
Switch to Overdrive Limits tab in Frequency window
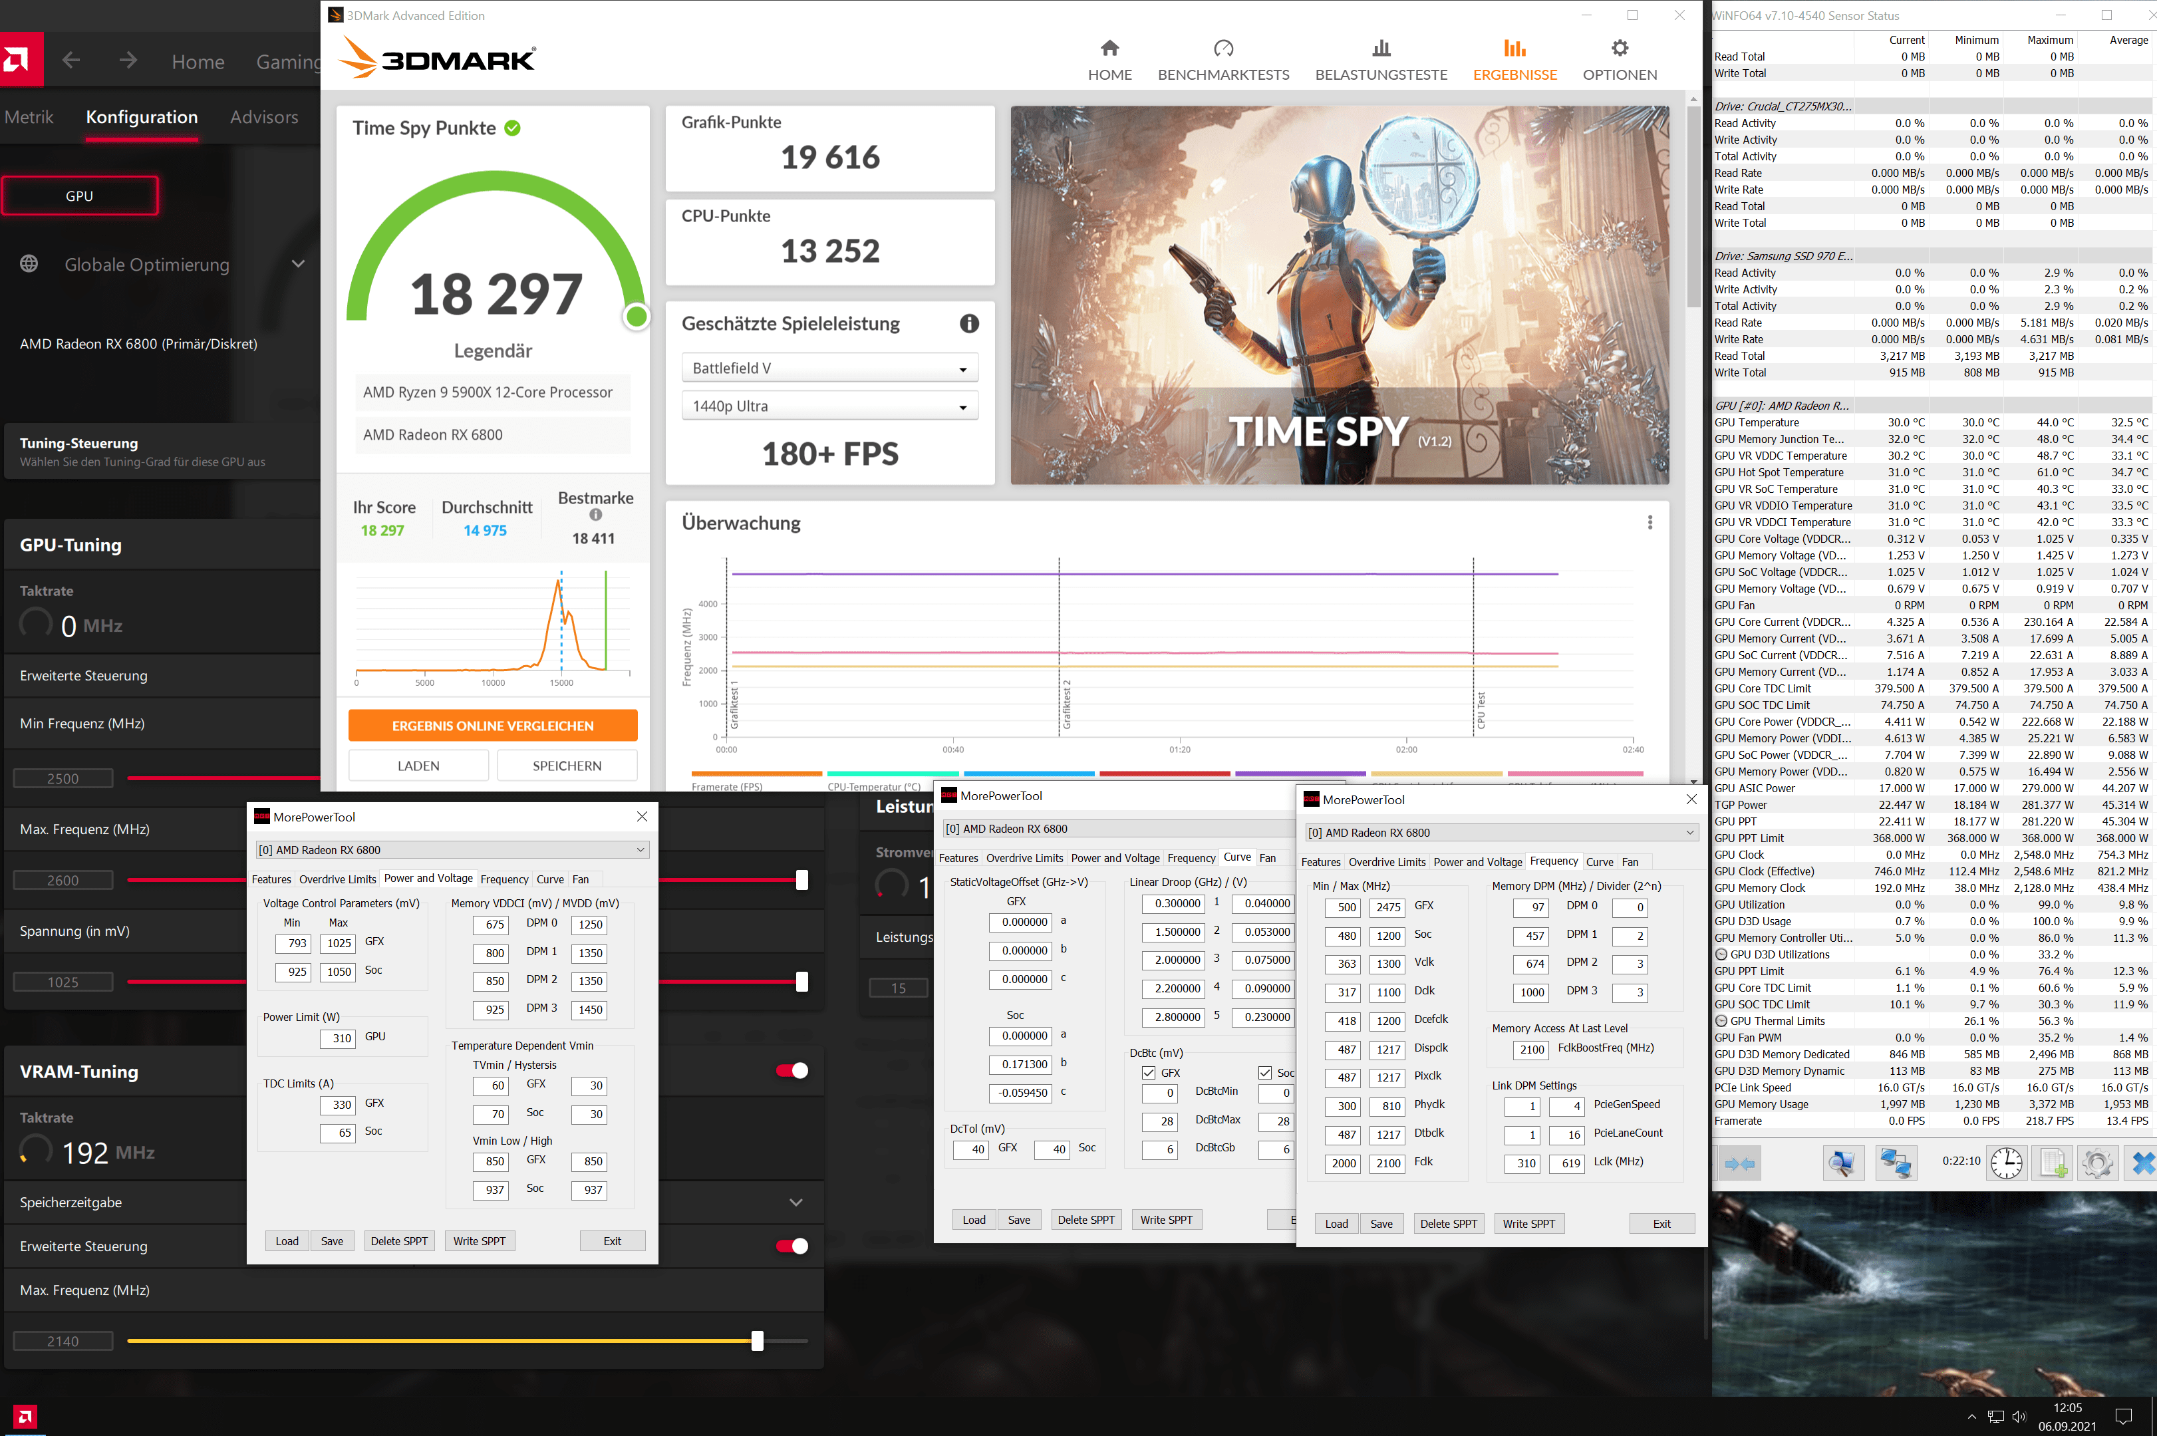click(x=1386, y=862)
